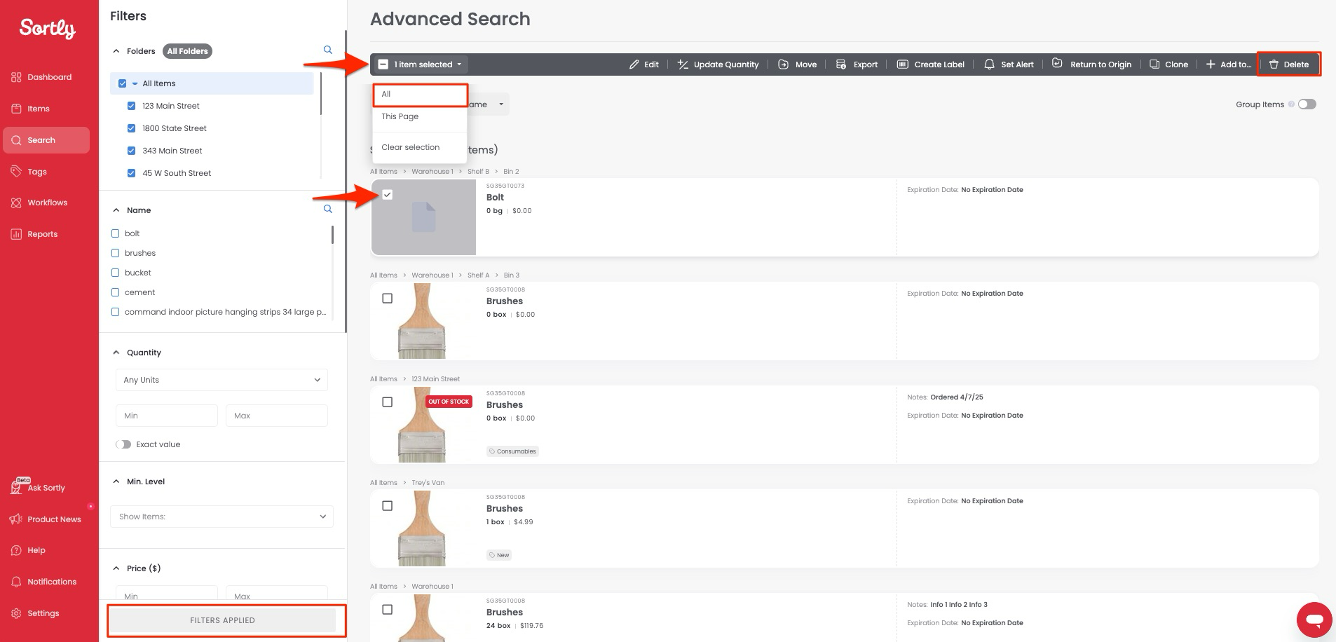
Task: Click the Folders search magnifier icon
Action: pos(327,50)
